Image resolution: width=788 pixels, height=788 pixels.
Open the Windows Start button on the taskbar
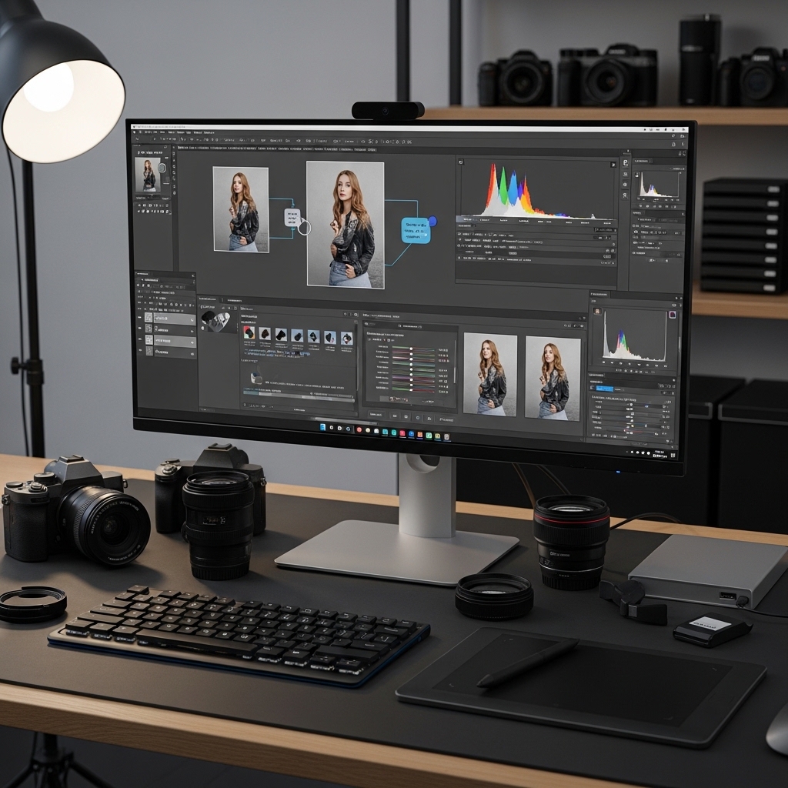pyautogui.click(x=323, y=426)
